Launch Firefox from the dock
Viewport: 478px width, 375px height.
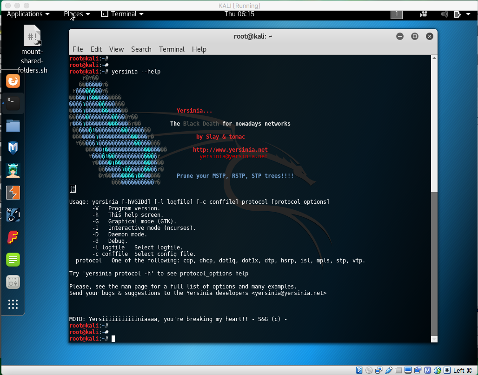[x=13, y=81]
